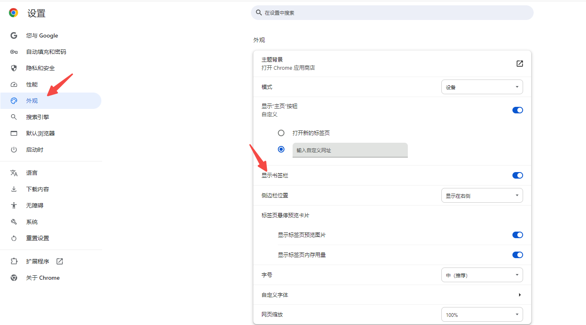Viewport: 586px width, 325px height.
Task: Click the palette appearance icon
Action: point(14,101)
